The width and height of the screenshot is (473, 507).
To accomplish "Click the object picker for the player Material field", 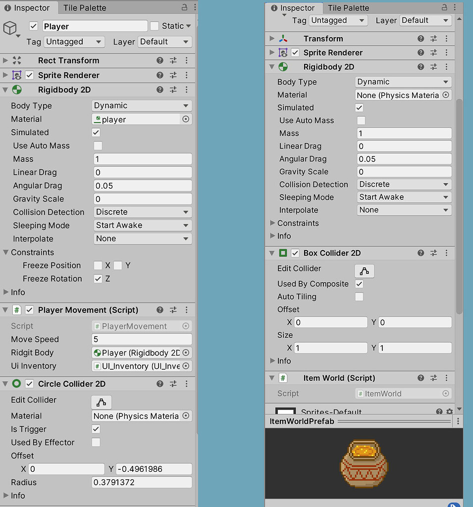I will pyautogui.click(x=187, y=119).
